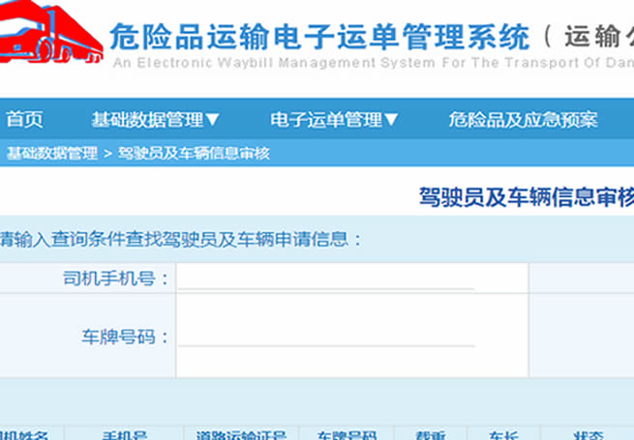
Task: Click the 司机手机号 field label
Action: [115, 279]
